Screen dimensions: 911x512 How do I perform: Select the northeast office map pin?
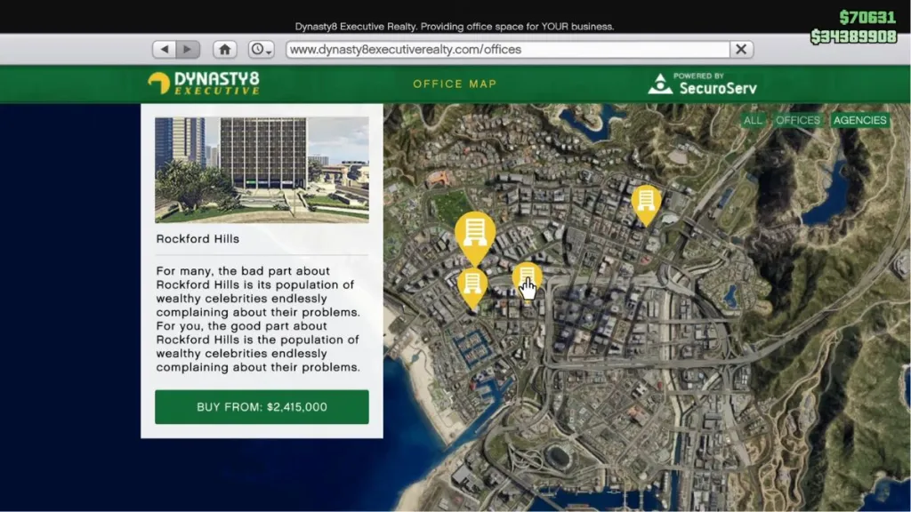[x=646, y=204]
